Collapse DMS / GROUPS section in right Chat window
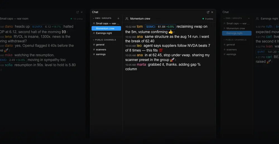The height and width of the screenshot is (144, 279). point(232,18)
